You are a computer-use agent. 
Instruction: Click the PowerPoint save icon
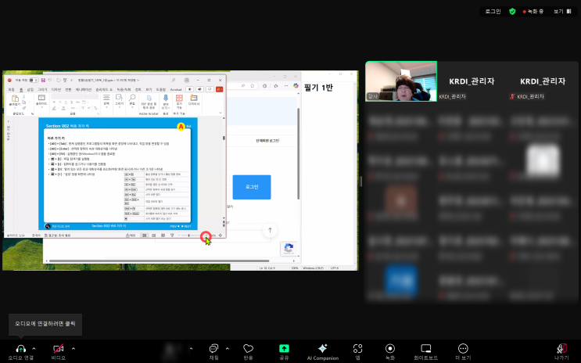point(43,80)
